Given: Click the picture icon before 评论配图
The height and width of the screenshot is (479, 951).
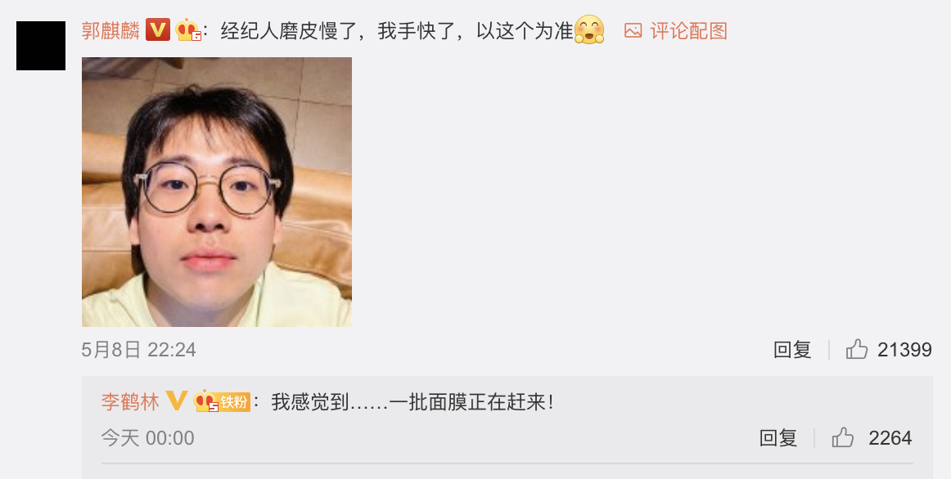Looking at the screenshot, I should 633,30.
